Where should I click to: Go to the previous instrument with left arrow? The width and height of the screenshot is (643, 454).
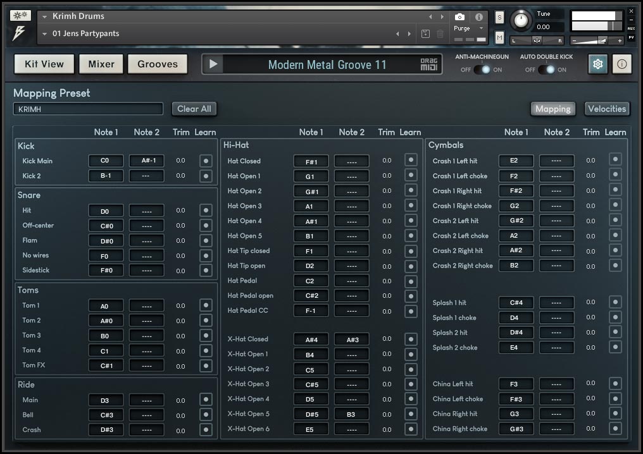430,17
